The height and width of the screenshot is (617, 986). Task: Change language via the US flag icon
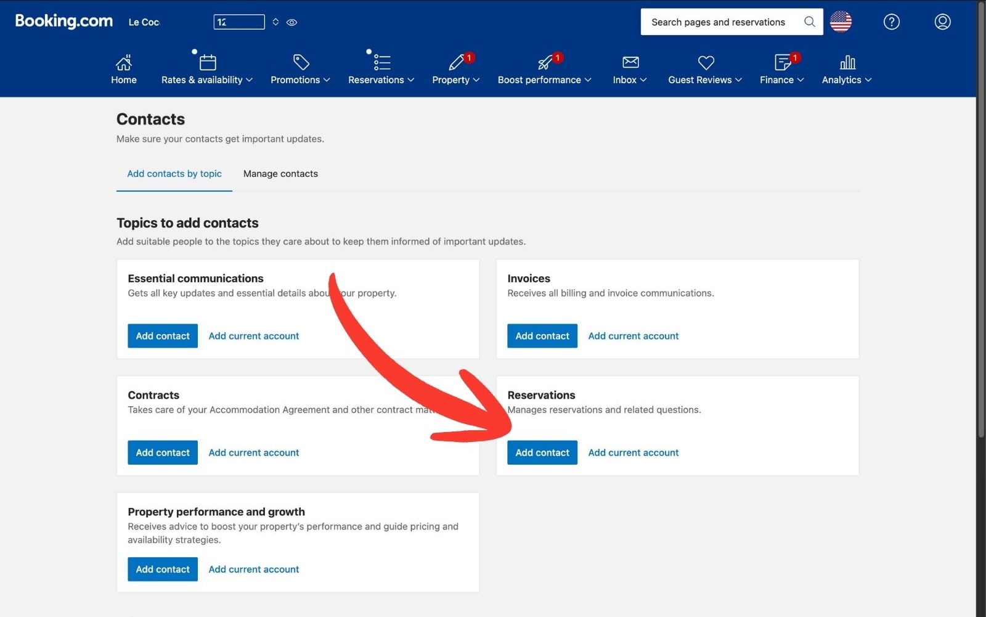(841, 22)
